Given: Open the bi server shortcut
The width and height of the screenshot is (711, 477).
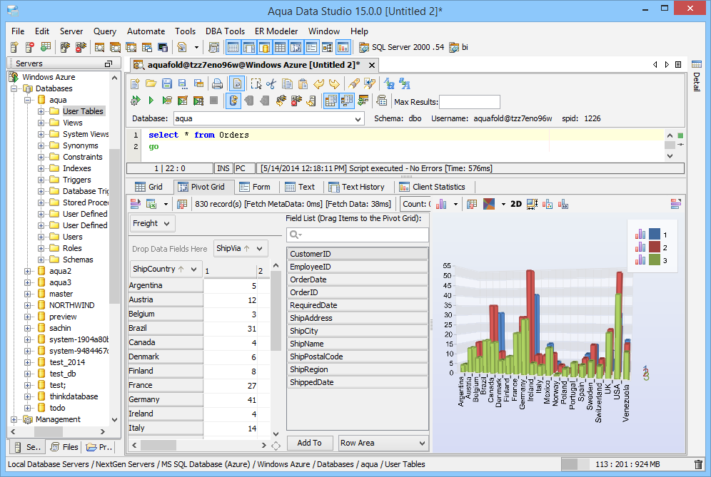Looking at the screenshot, I should pyautogui.click(x=458, y=47).
